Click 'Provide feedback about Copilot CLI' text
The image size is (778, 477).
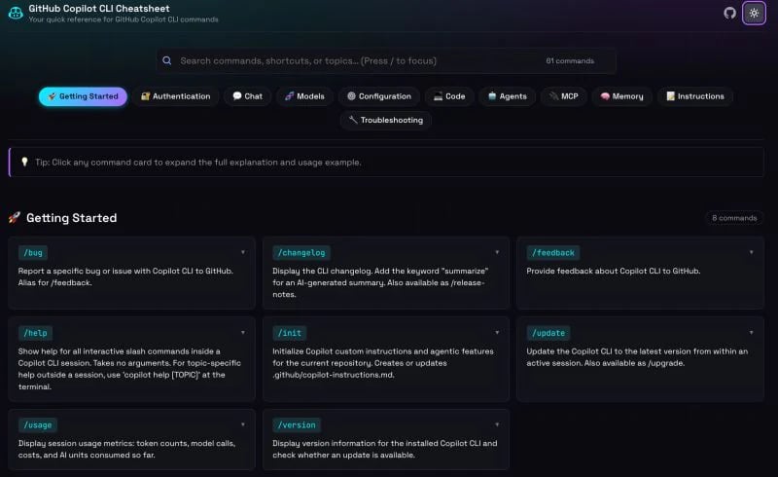(614, 272)
